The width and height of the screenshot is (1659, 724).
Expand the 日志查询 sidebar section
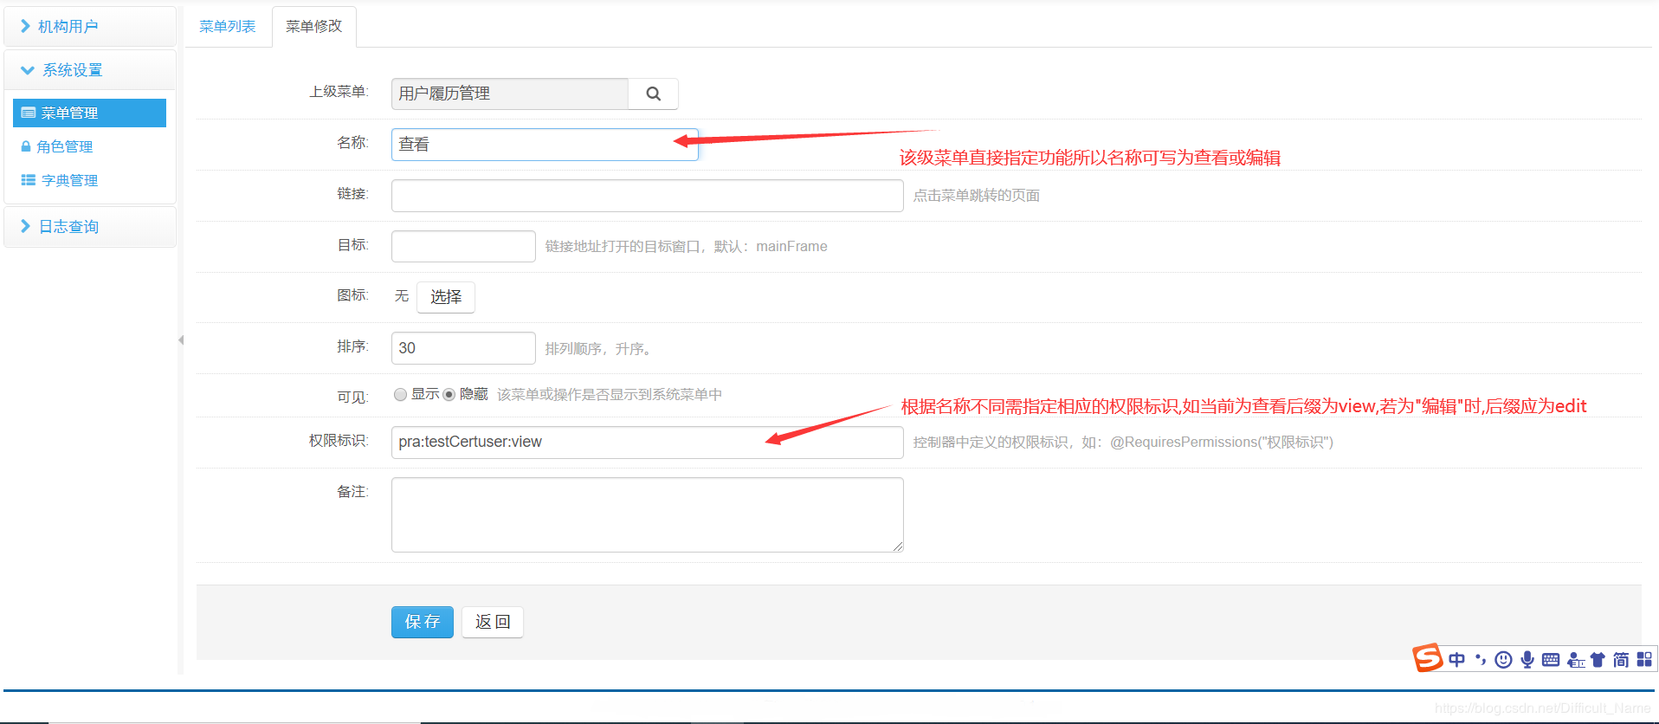pyautogui.click(x=90, y=227)
